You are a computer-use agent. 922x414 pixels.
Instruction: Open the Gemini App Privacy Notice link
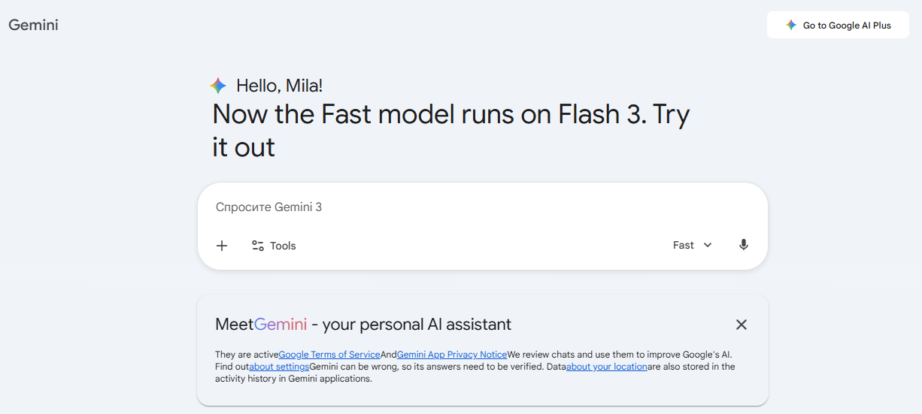[452, 355]
